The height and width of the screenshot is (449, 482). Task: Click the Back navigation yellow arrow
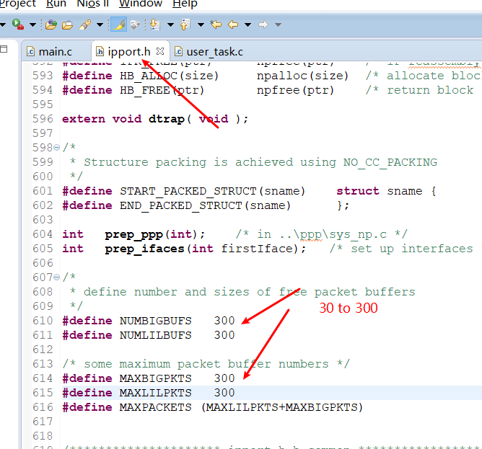(233, 25)
